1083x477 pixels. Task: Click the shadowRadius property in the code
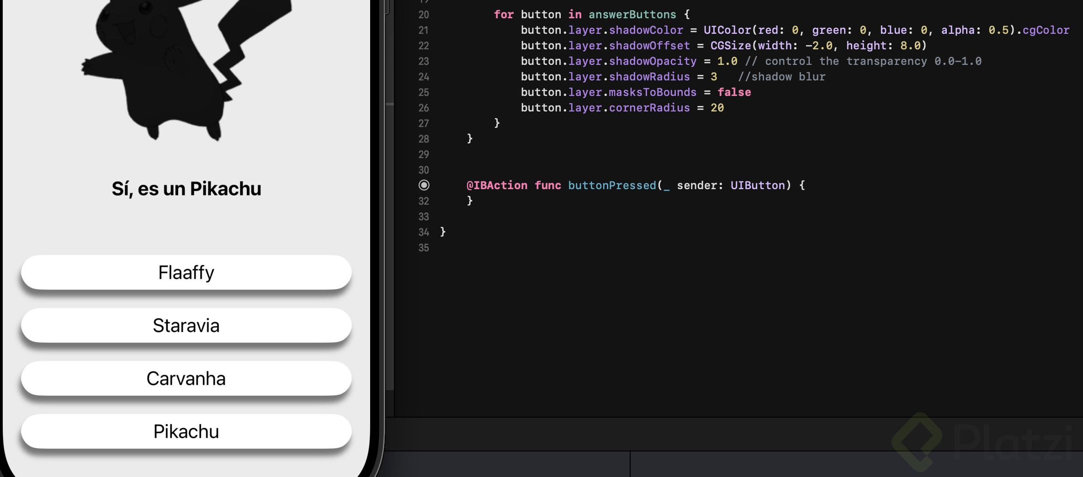(x=649, y=77)
